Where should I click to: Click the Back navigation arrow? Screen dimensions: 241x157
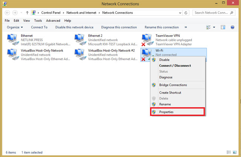[7, 13]
